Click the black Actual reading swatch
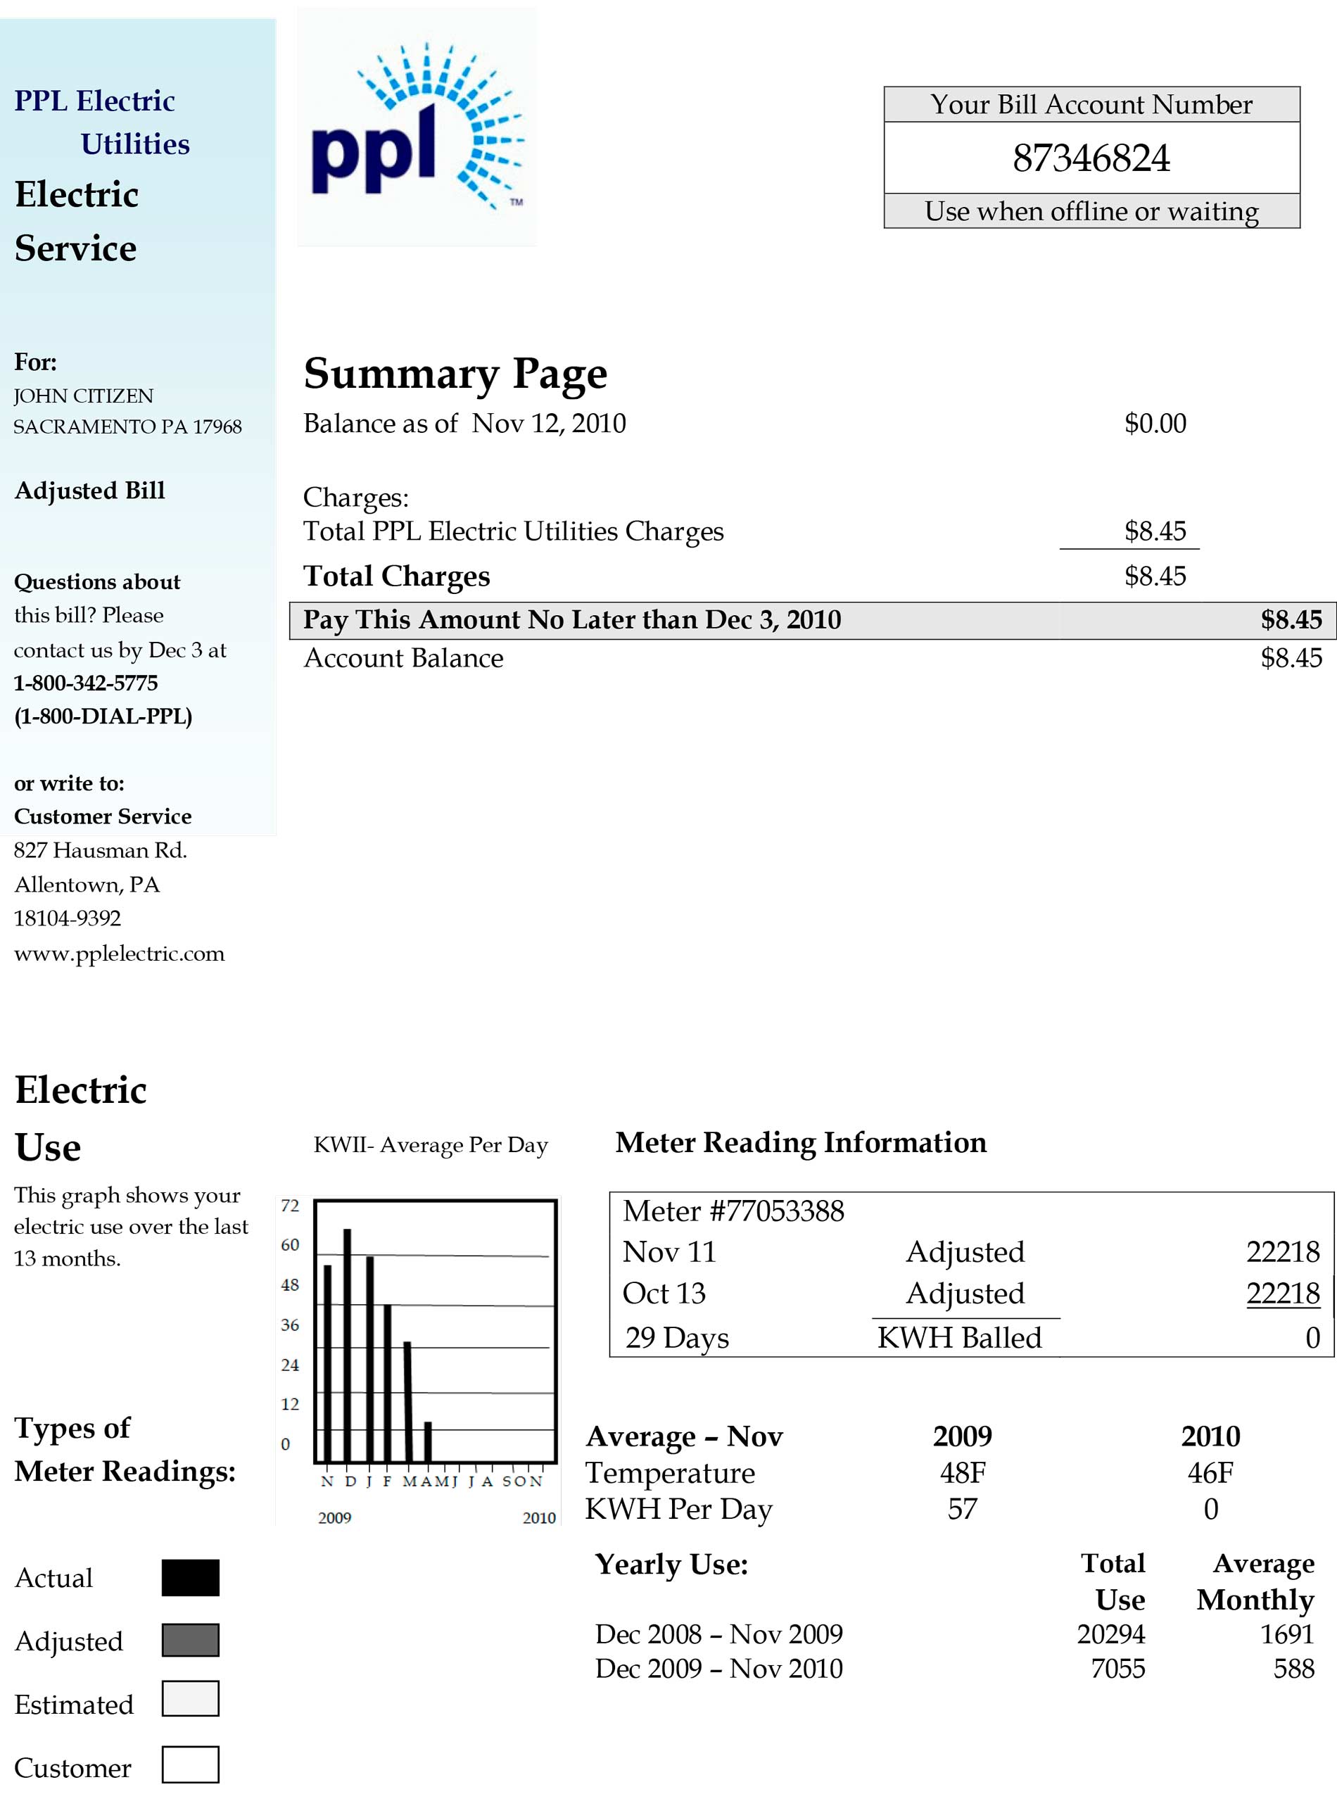Image resolution: width=1337 pixels, height=1794 pixels. click(x=190, y=1577)
